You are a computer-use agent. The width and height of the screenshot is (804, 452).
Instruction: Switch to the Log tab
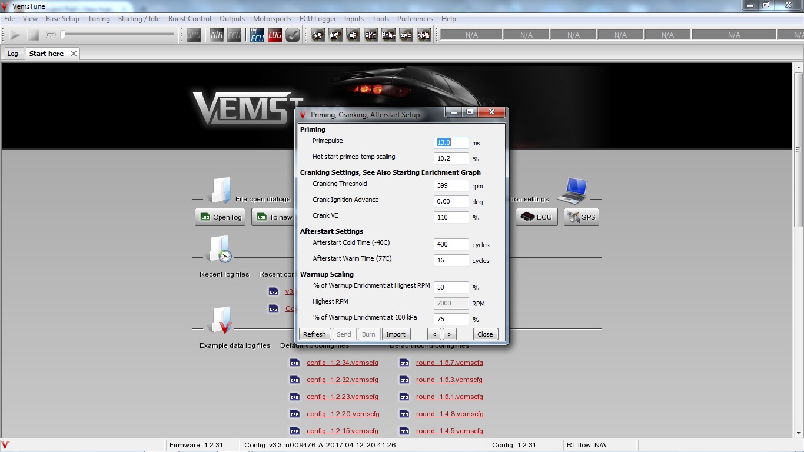[x=12, y=54]
